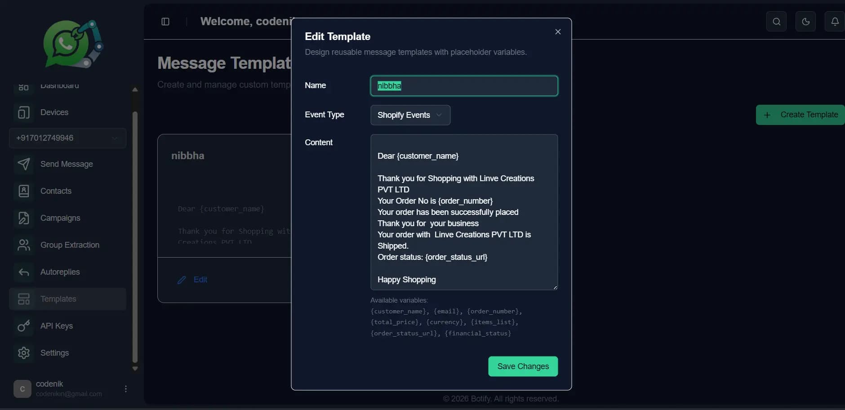Click the API Keys key icon
The width and height of the screenshot is (845, 410).
(24, 326)
